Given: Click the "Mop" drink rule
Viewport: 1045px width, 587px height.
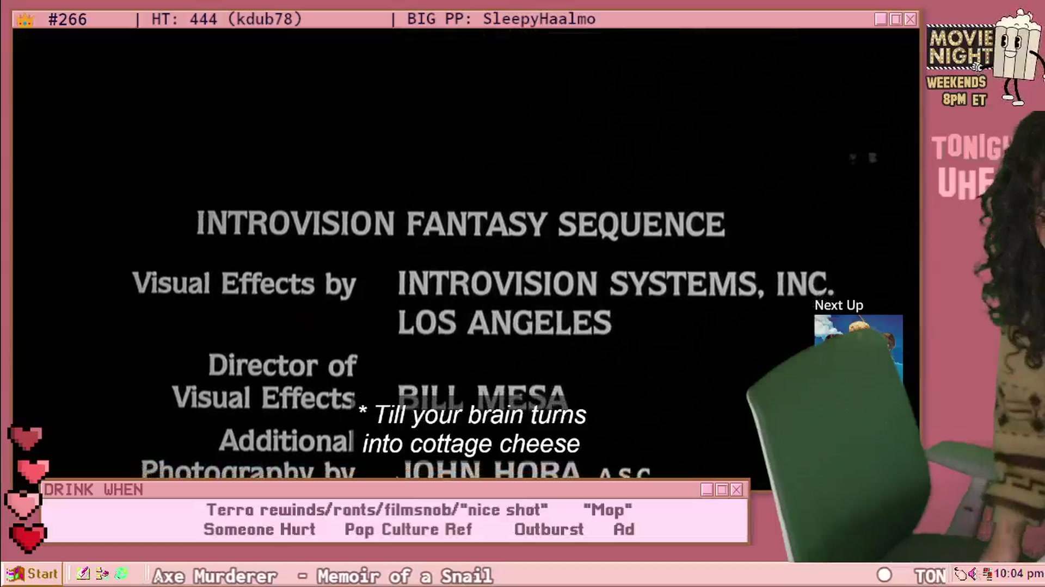Looking at the screenshot, I should 607,510.
